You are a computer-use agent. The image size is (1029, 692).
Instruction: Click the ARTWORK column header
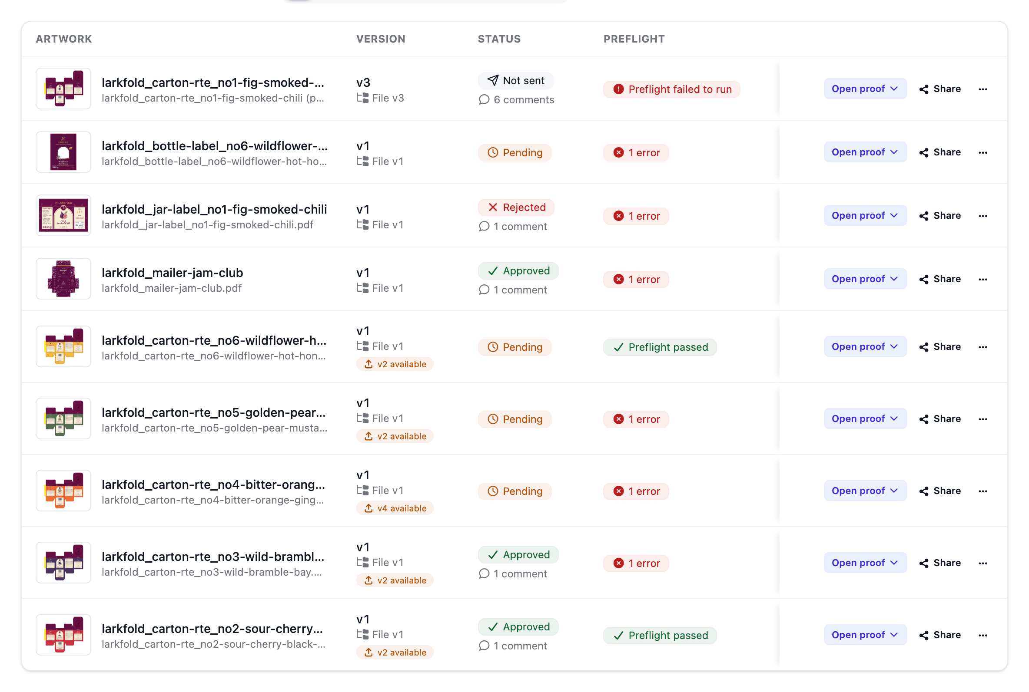click(x=64, y=39)
